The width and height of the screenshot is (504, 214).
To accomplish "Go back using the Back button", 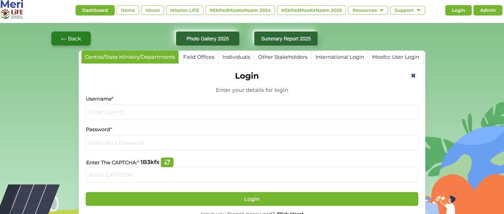I will point(71,38).
